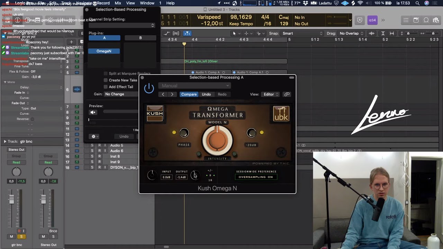Open the Window menu
This screenshot has width=443, height=249.
[147, 3]
